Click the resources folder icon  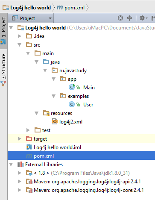pos(46,113)
